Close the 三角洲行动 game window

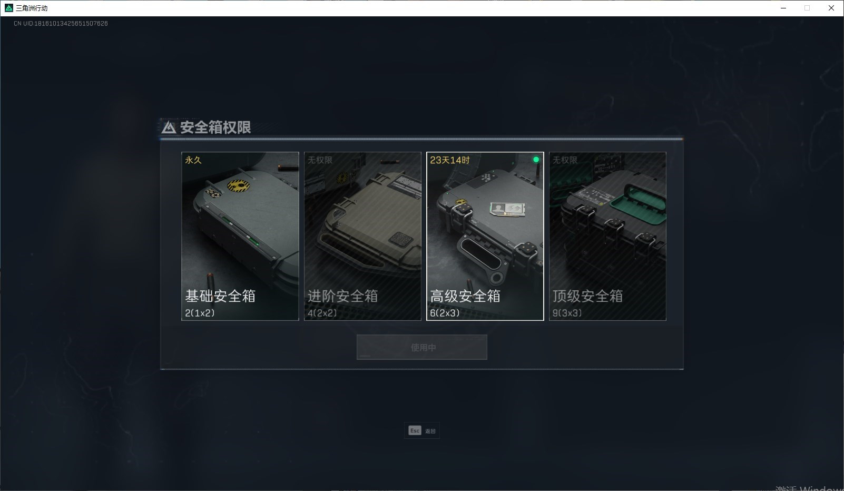(831, 8)
